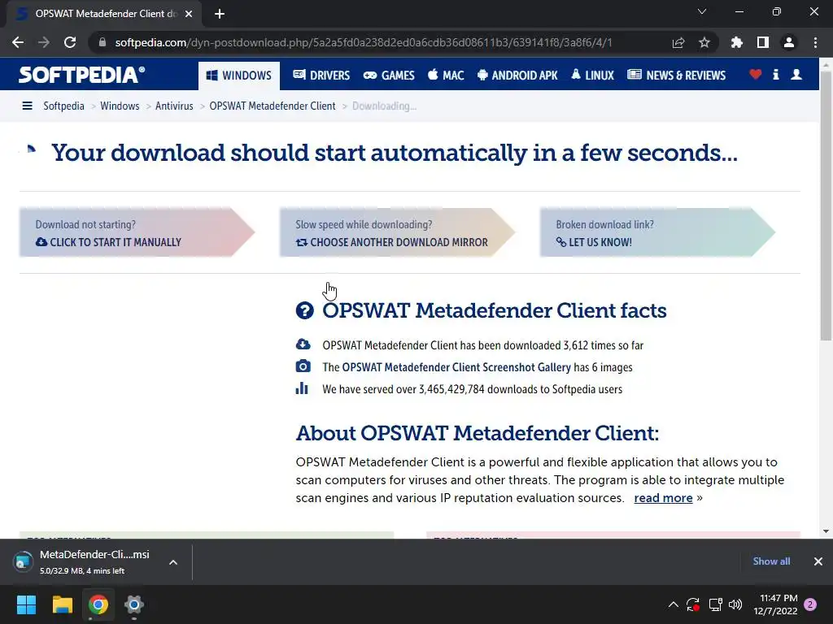Viewport: 833px width, 624px height.
Task: Open the Android APK section
Action: point(517,76)
